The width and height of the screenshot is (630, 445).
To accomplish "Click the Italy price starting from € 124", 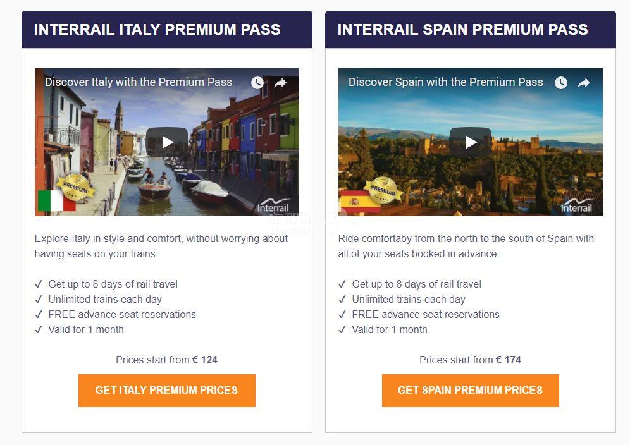I will click(x=167, y=360).
